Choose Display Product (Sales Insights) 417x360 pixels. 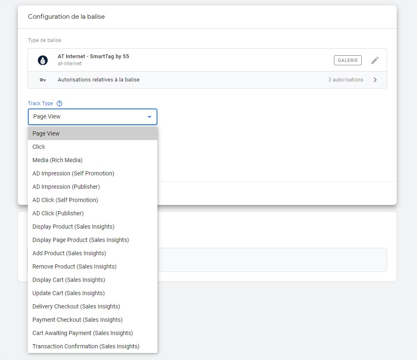coord(74,227)
